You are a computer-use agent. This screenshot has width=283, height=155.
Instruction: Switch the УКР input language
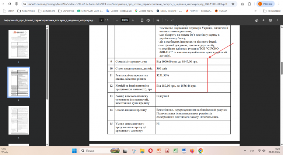click(252, 151)
